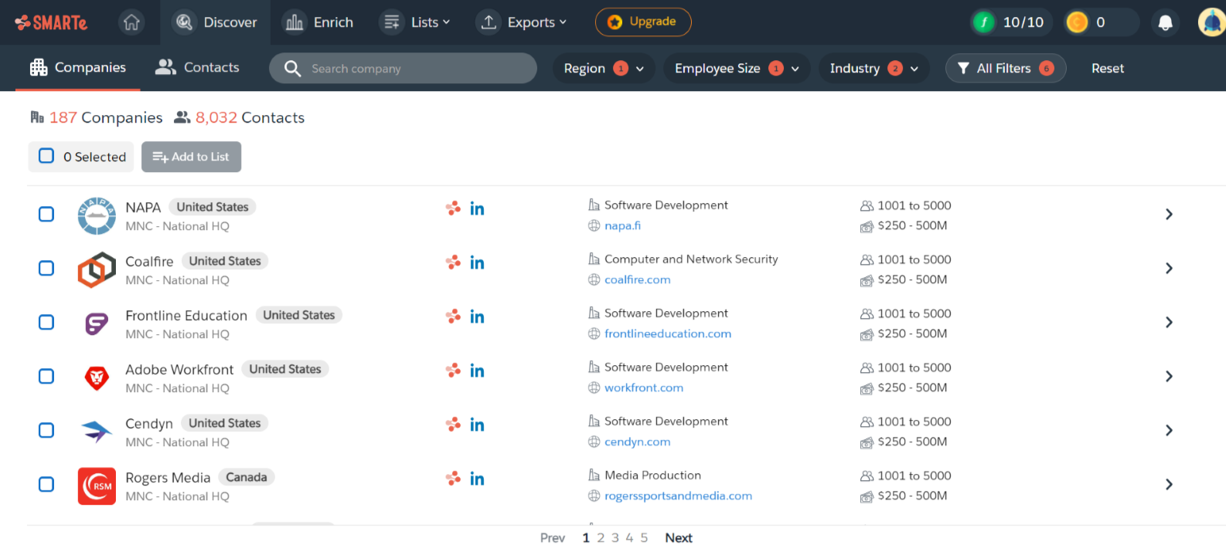Open the Enrich menu item
This screenshot has height=555, width=1226.
[x=318, y=22]
